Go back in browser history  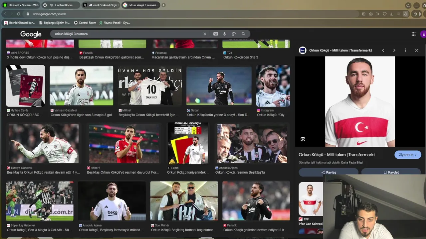click(x=5, y=14)
